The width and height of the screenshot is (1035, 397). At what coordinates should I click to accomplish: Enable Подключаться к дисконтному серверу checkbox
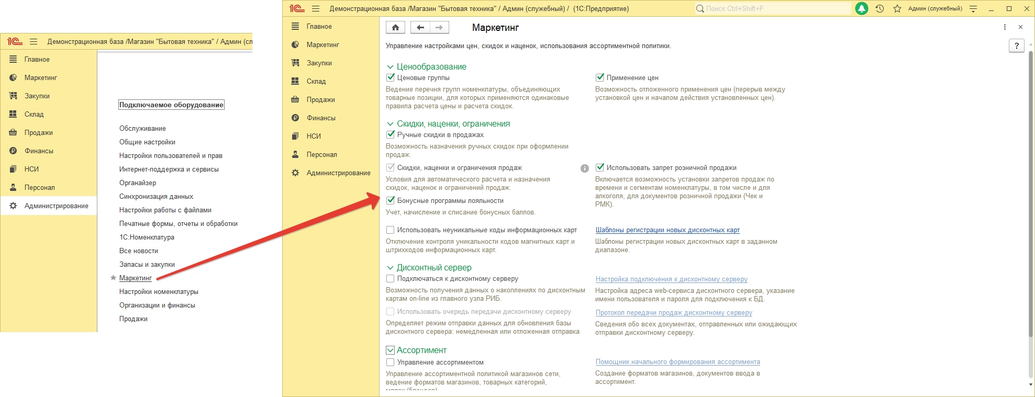tap(390, 279)
